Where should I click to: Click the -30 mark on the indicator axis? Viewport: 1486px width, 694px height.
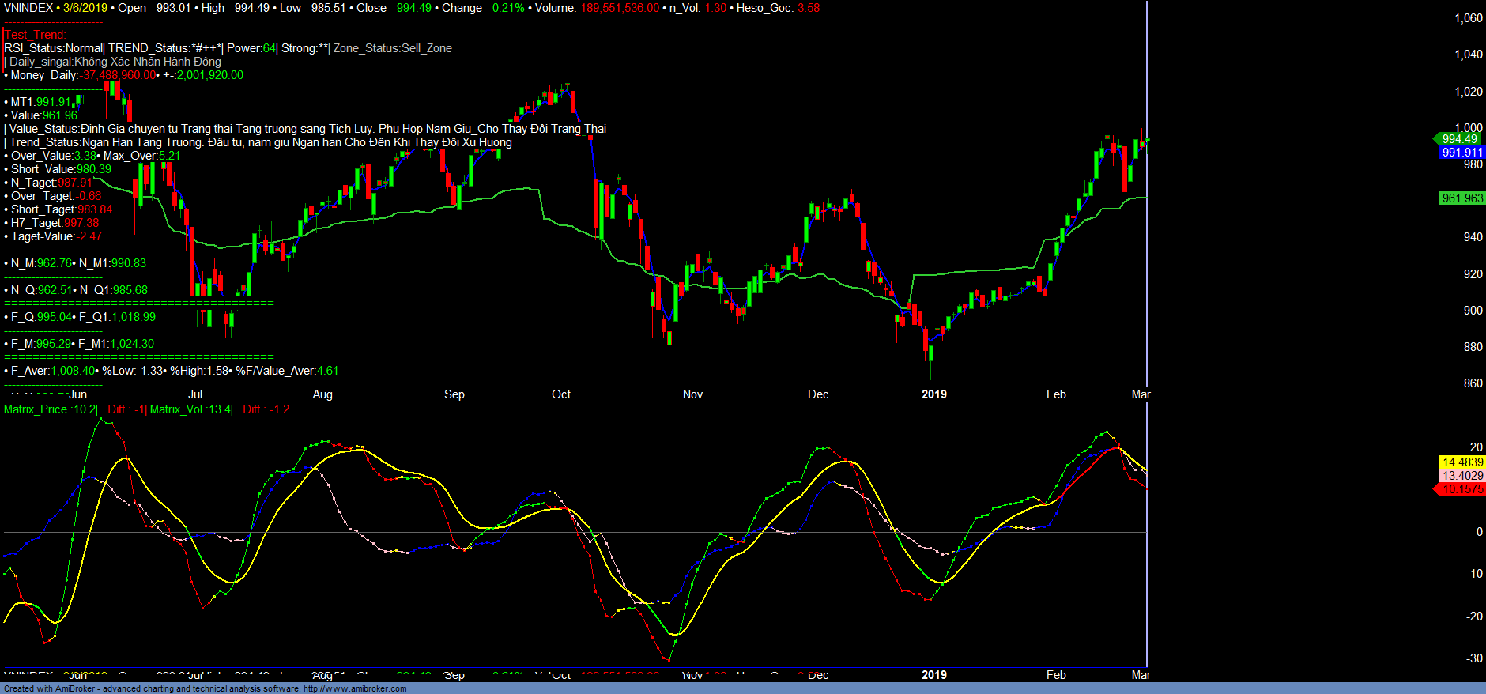point(1473,658)
